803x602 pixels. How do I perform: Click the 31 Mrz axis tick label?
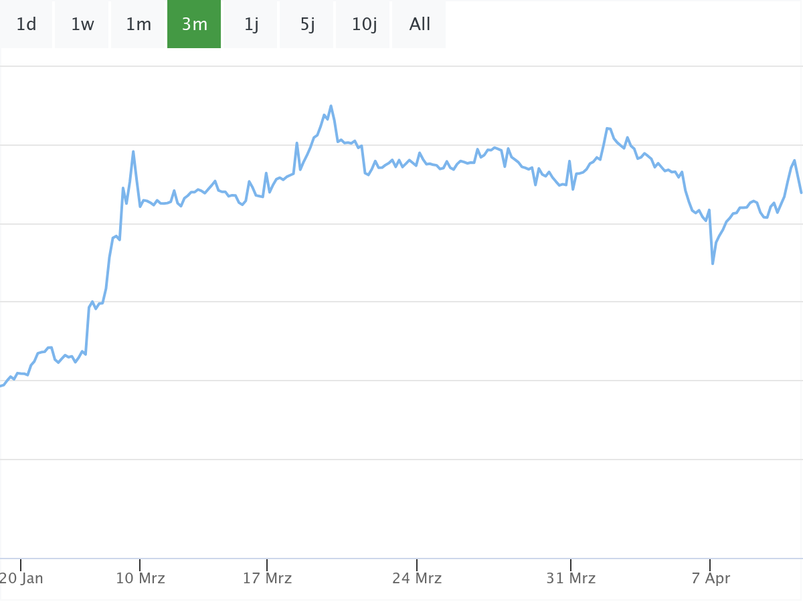pyautogui.click(x=571, y=578)
